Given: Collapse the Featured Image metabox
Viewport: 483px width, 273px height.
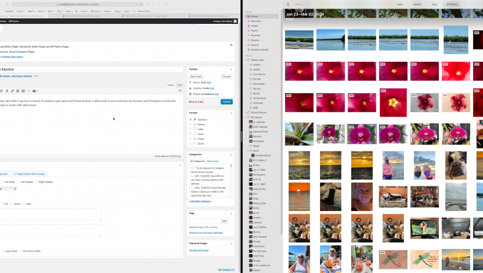Looking at the screenshot, I should click(x=231, y=244).
